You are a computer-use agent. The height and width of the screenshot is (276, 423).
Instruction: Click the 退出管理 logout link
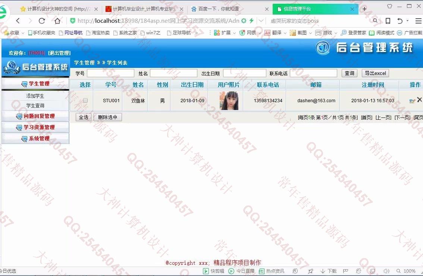pyautogui.click(x=59, y=53)
